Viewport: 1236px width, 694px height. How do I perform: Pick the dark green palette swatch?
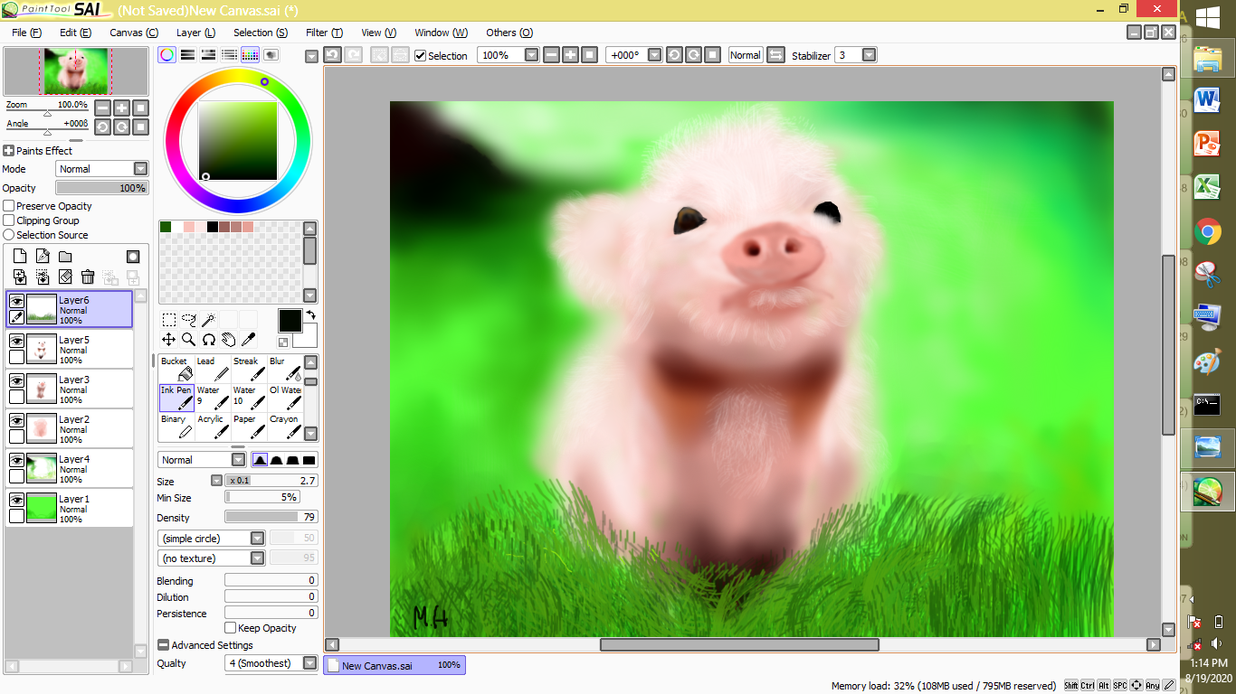click(x=166, y=227)
